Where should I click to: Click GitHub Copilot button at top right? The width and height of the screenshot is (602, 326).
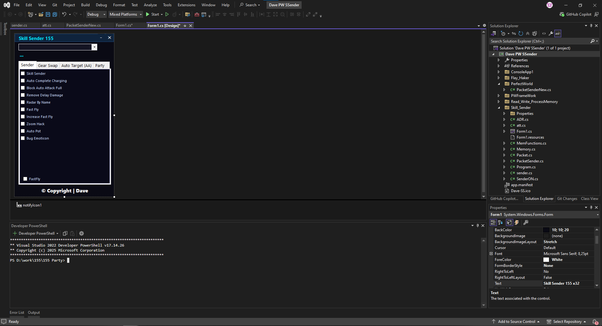pos(576,14)
